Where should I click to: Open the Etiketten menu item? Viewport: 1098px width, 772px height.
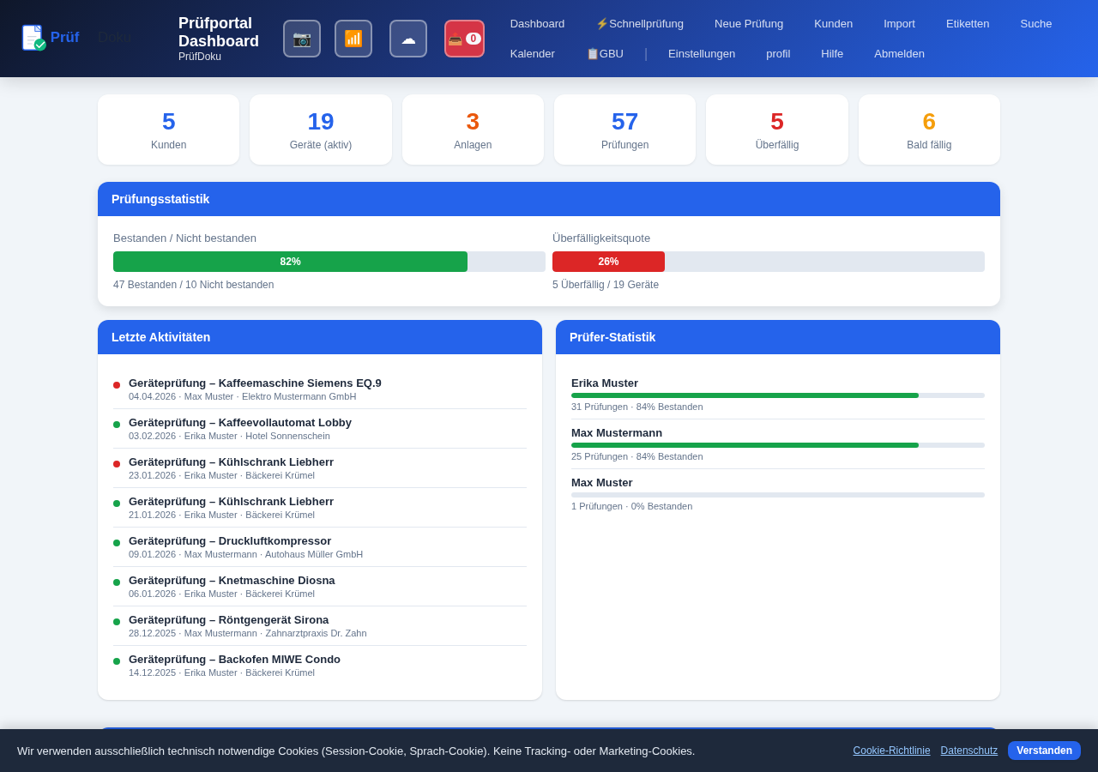point(968,23)
